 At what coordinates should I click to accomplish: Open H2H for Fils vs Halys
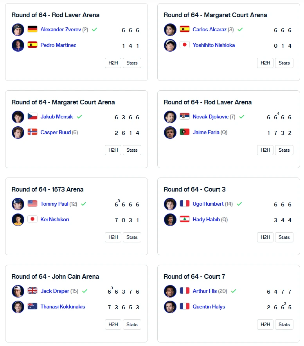265,324
